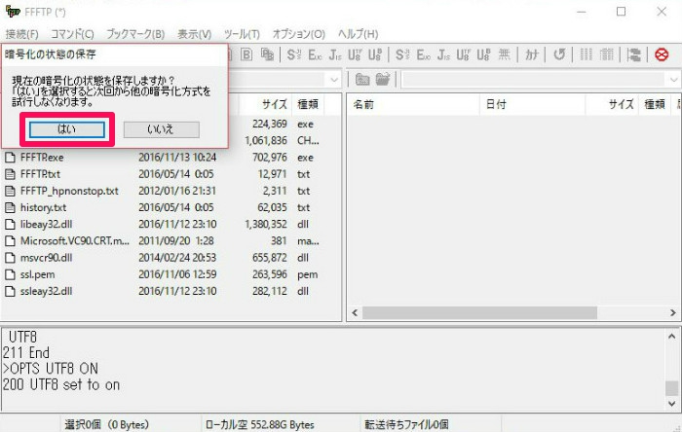Sort remote pane by サイズ column
Screen dimensions: 682x432
[x=612, y=104]
